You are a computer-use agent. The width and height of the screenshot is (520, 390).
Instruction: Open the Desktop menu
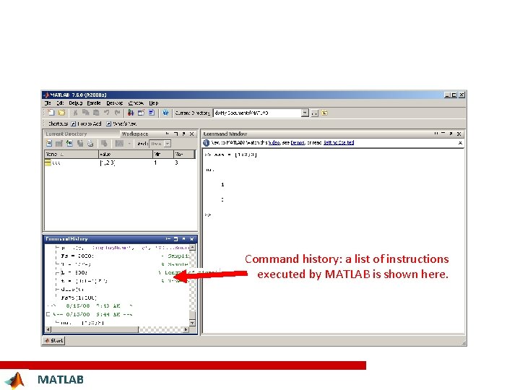(x=115, y=103)
